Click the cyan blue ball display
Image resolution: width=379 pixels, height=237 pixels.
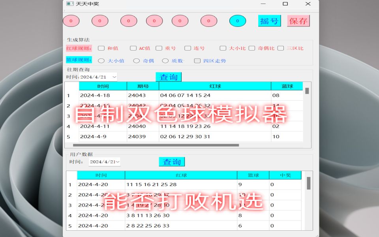point(237,21)
